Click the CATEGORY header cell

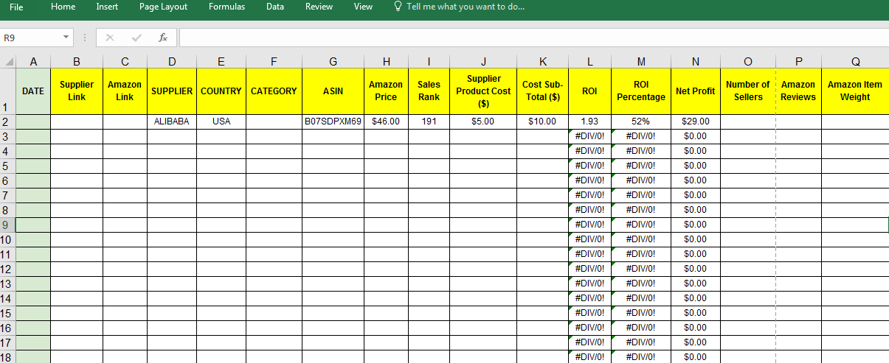(274, 91)
